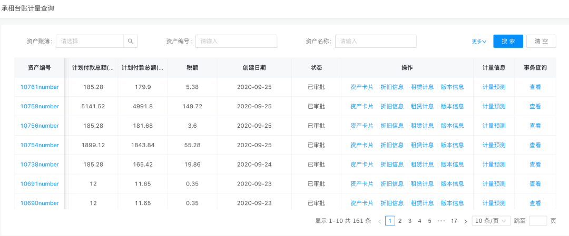
Task: Click 查看 for asset 10690number
Action: (x=535, y=203)
